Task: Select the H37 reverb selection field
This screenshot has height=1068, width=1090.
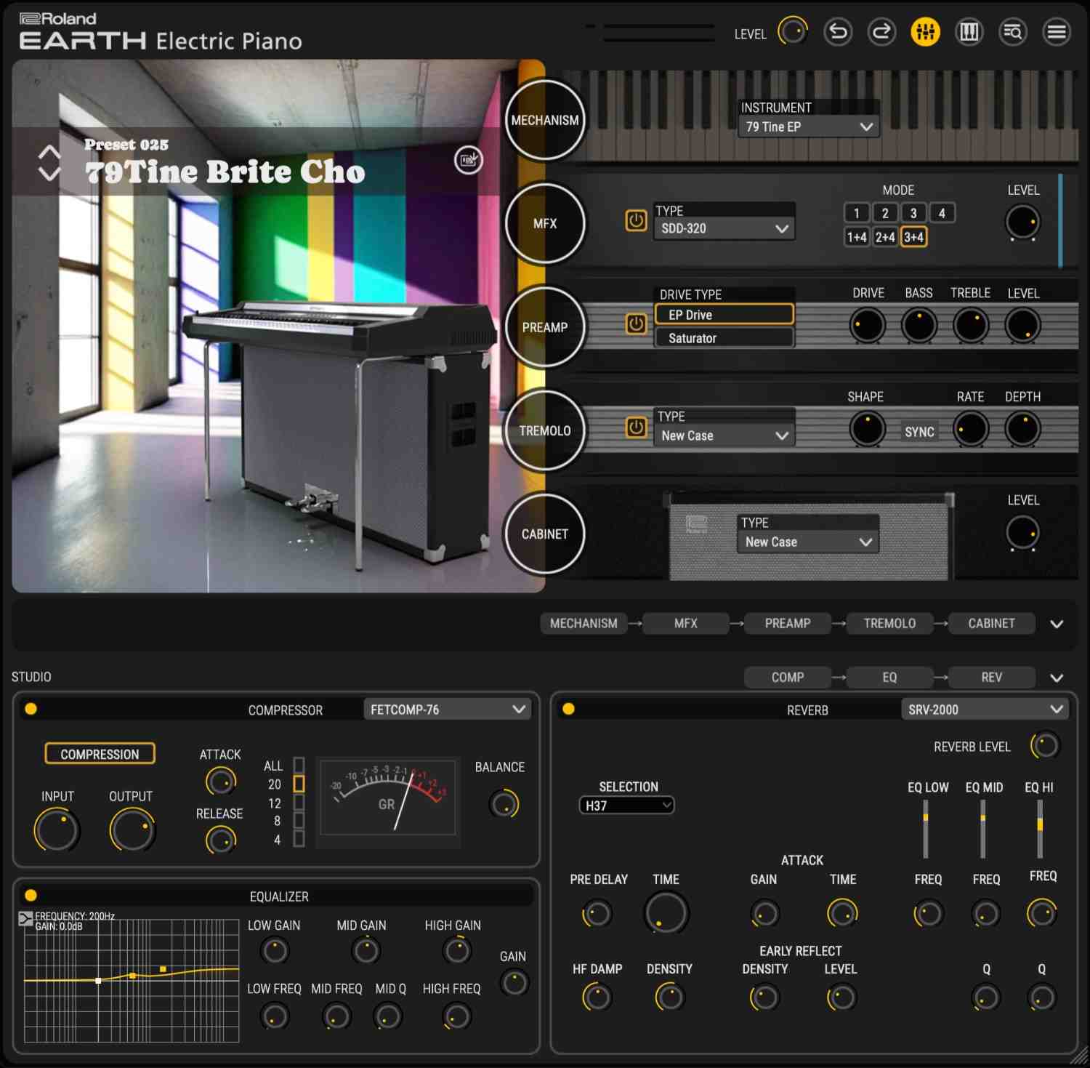Action: coord(626,805)
